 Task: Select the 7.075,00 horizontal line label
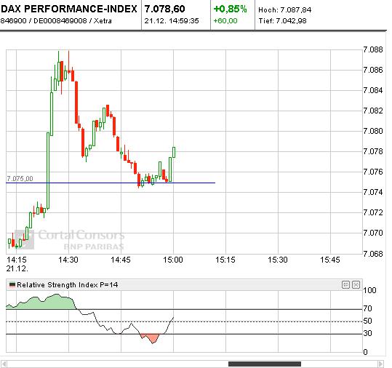click(20, 178)
